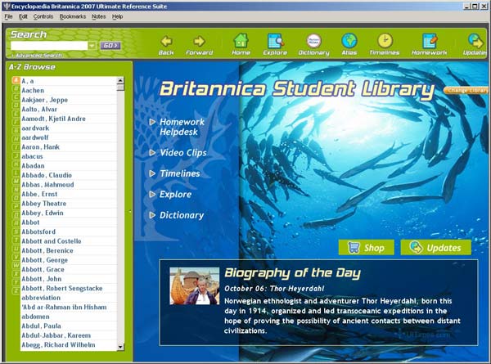Open Advanced Search link
Screen dimensions: 491x364
(x=37, y=56)
